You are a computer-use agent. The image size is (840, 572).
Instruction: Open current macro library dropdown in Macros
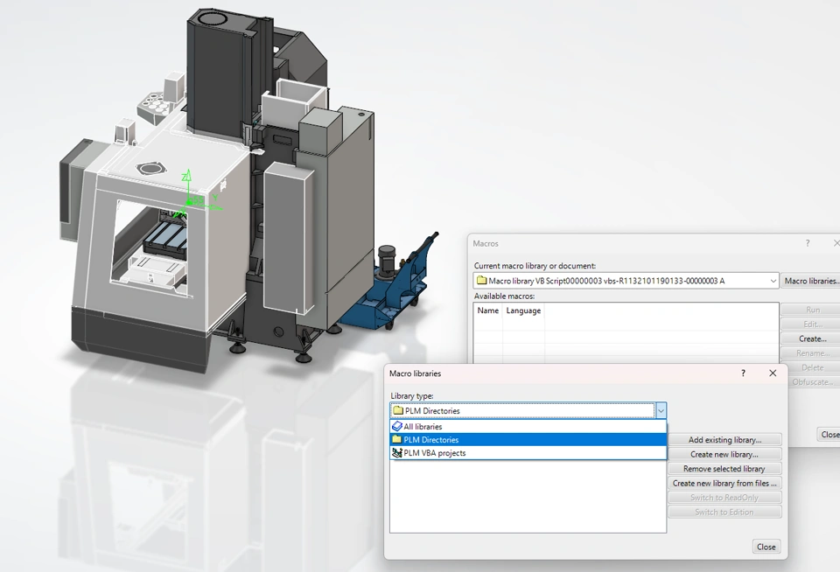pos(773,281)
